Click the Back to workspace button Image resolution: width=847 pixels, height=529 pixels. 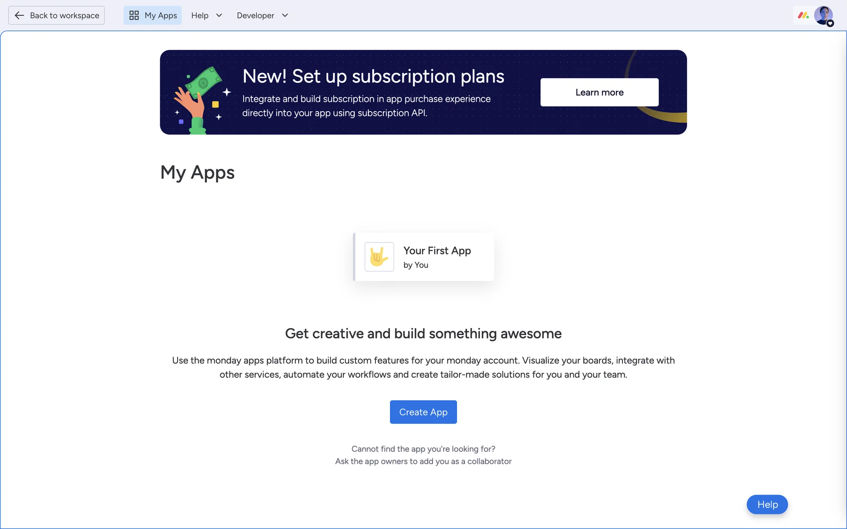click(56, 15)
